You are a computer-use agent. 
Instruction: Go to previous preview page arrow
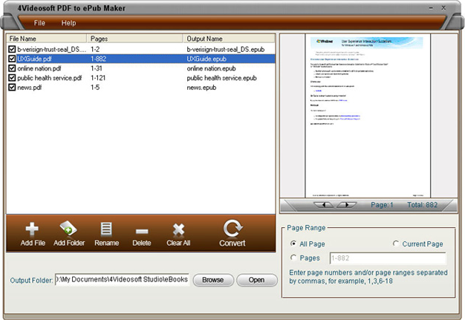pyautogui.click(x=324, y=204)
